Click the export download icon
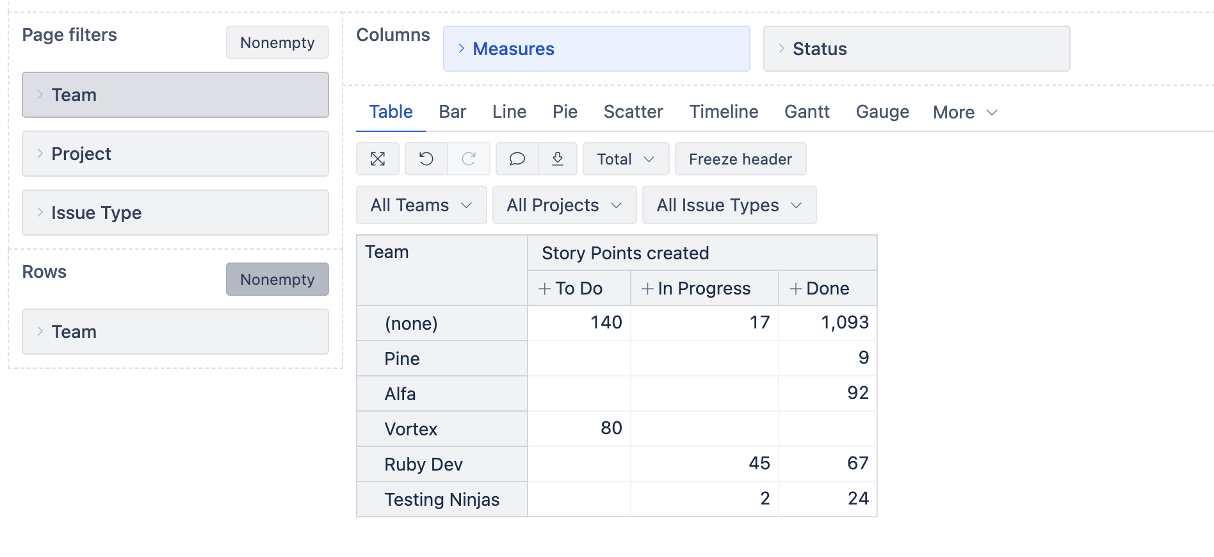1214x557 pixels. click(x=558, y=159)
